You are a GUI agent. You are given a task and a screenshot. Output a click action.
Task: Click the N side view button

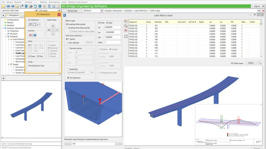(x=53, y=26)
